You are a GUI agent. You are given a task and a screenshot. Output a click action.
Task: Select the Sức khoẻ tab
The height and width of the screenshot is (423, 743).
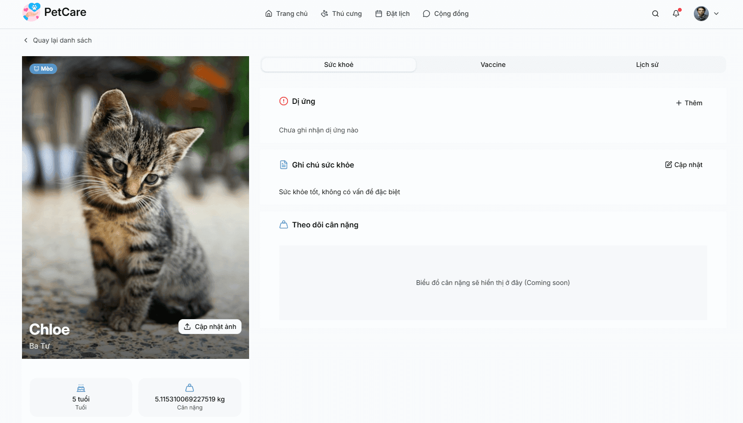coord(338,65)
